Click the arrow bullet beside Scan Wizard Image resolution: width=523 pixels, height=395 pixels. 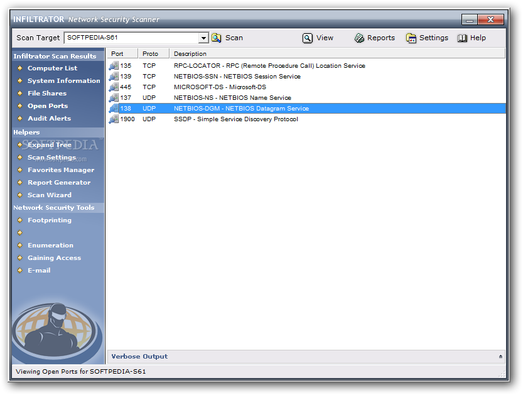(20, 195)
